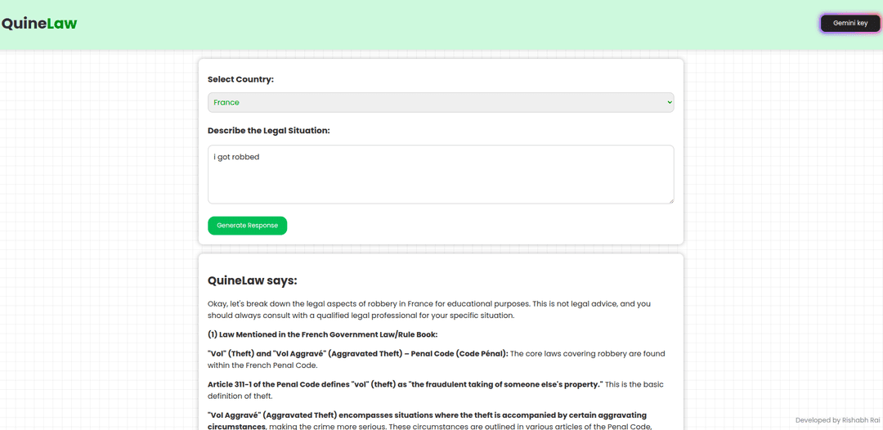The image size is (883, 430).
Task: Click the green 'Law' part of logo
Action: tap(61, 24)
